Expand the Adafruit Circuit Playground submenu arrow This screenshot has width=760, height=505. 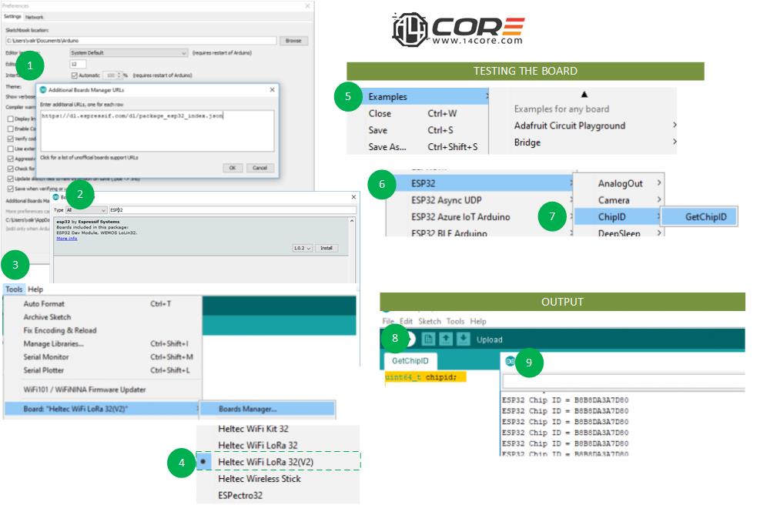(675, 125)
